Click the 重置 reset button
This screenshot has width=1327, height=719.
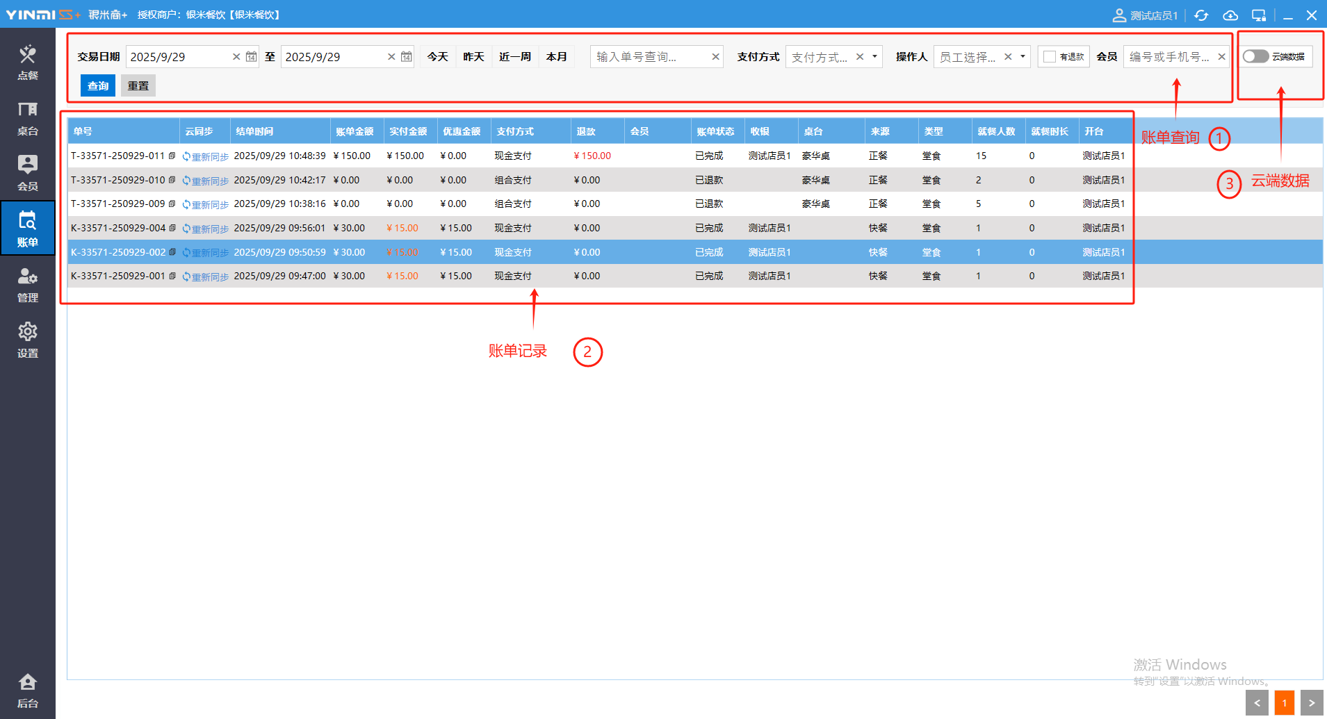(138, 85)
